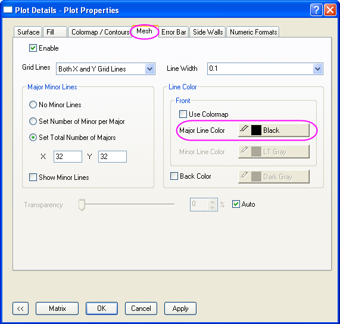This screenshot has height=324, width=340.
Task: Click the X majors input field
Action: (68, 157)
